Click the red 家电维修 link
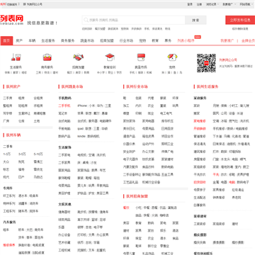The width and height of the screenshot is (255, 255). (x=200, y=121)
